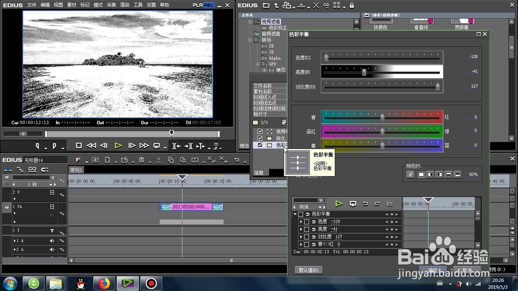Enable keyframe checkbox for 色彩平衡 parent row

(300, 214)
